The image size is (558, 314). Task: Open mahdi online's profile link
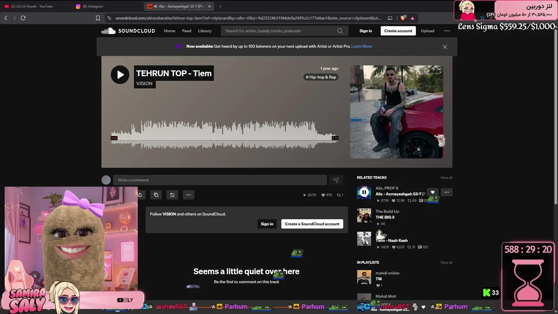(388, 273)
